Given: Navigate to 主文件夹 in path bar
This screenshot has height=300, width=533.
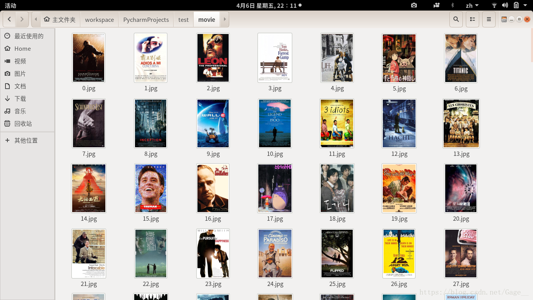Looking at the screenshot, I should point(60,20).
